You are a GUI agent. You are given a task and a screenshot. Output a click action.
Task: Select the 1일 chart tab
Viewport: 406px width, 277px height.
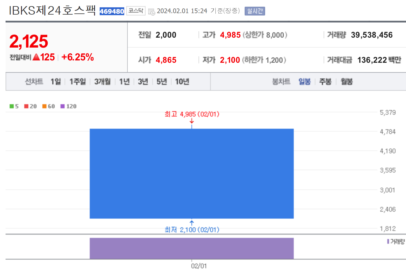point(55,82)
